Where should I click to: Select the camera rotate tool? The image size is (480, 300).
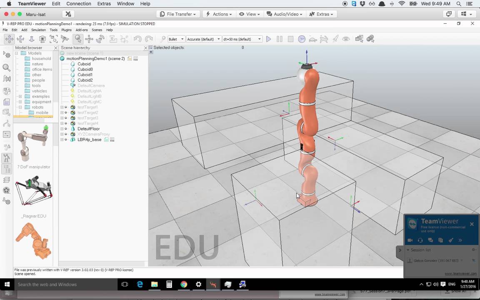click(20, 39)
